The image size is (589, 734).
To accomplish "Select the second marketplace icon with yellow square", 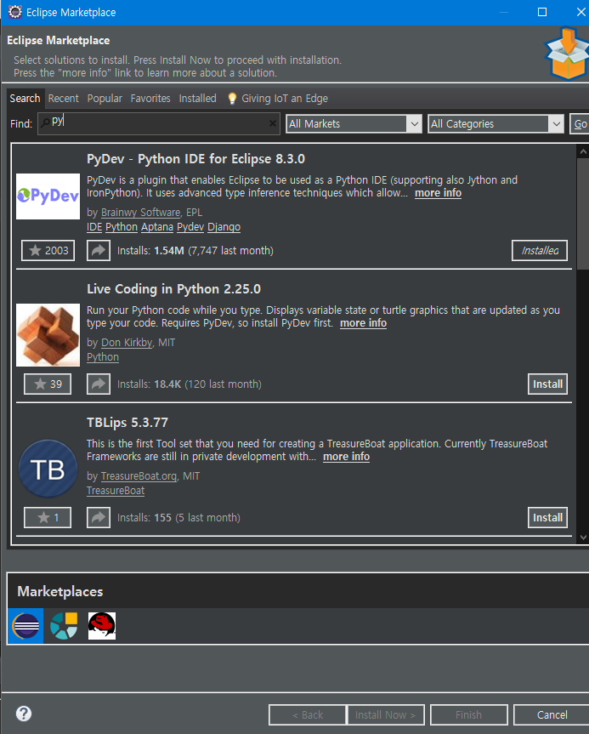I will point(64,626).
